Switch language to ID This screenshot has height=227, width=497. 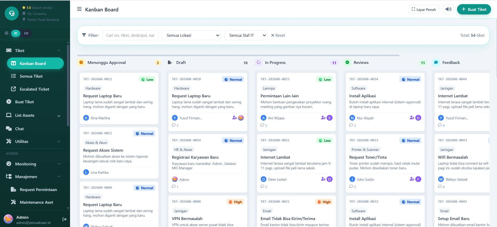(x=16, y=33)
